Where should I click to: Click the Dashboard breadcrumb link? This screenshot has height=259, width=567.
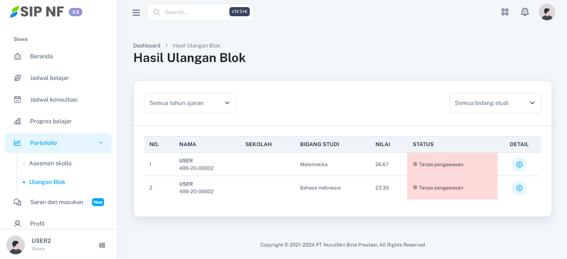pyautogui.click(x=147, y=45)
